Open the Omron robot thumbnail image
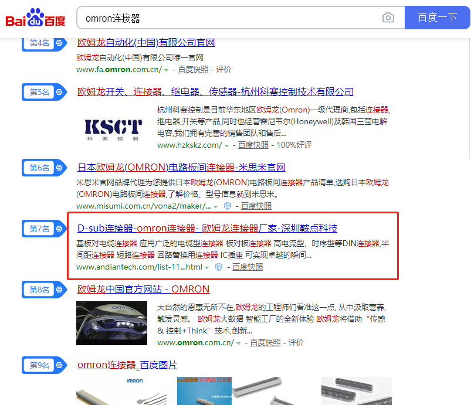Viewport: 471px width, 405px height. coord(112,324)
